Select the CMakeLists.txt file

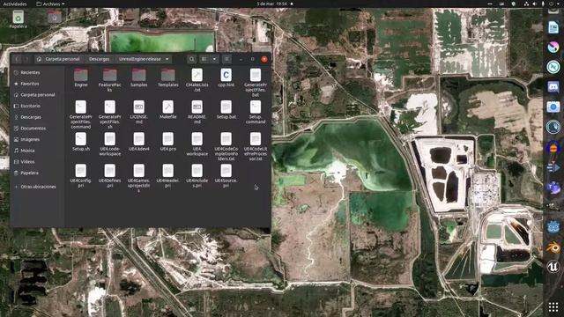(197, 80)
